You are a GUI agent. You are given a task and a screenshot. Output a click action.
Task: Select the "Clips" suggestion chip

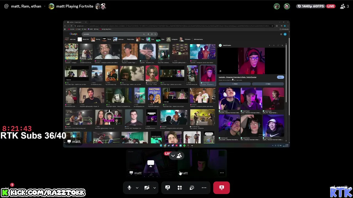pos(161,39)
